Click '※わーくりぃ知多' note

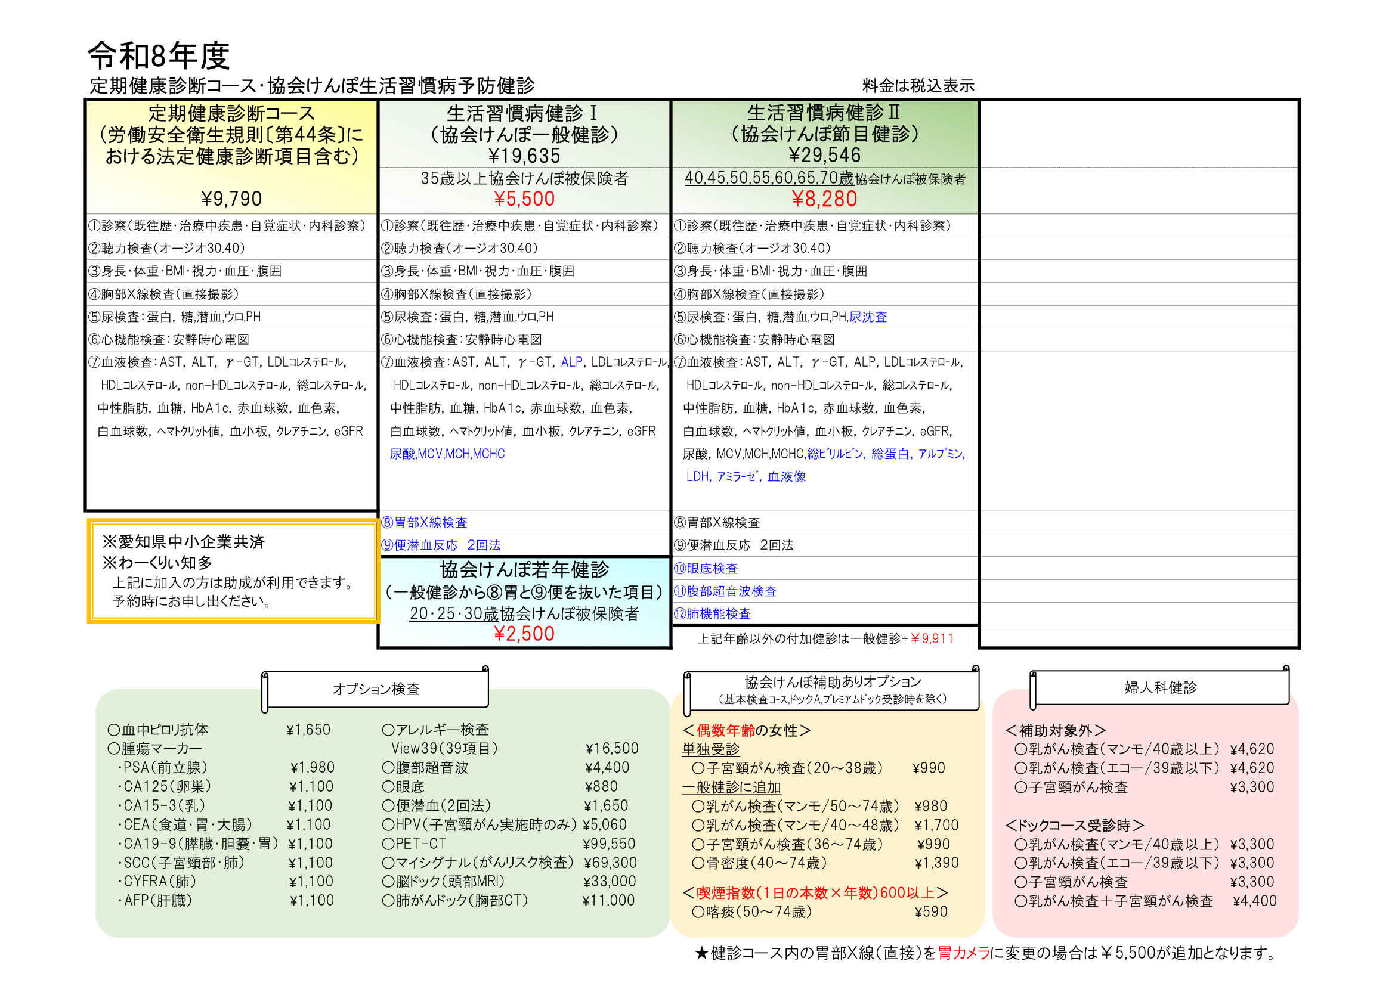click(157, 562)
